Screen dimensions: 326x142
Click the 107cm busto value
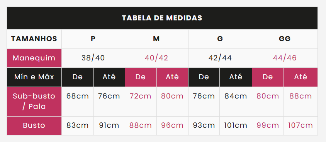tap(301, 126)
